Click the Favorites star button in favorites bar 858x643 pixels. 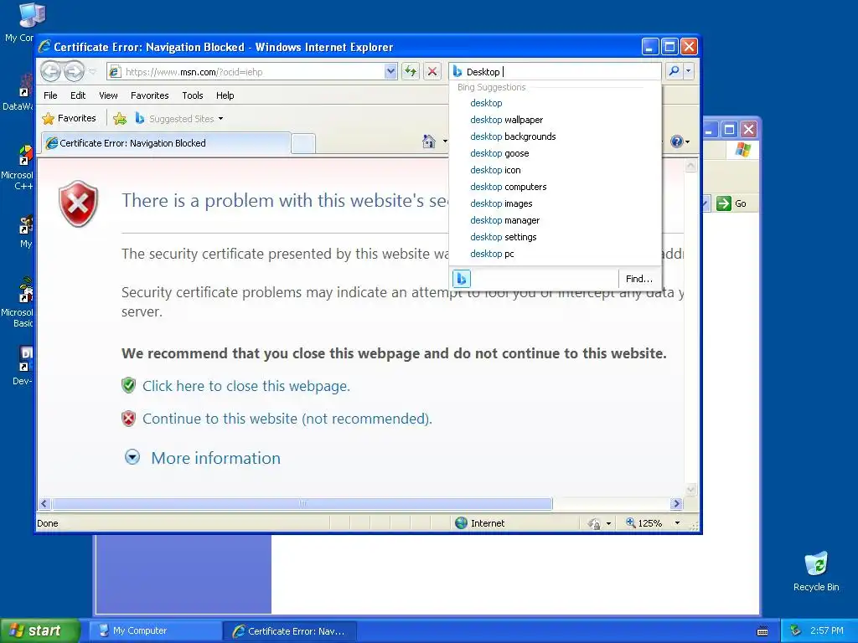coord(69,118)
